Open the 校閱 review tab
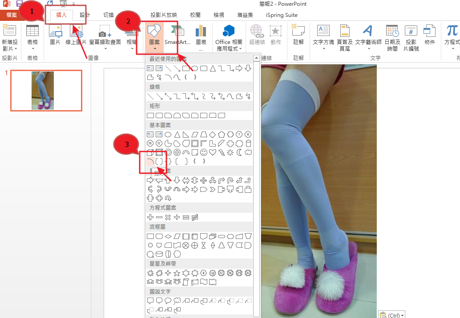460x318 pixels. (195, 15)
